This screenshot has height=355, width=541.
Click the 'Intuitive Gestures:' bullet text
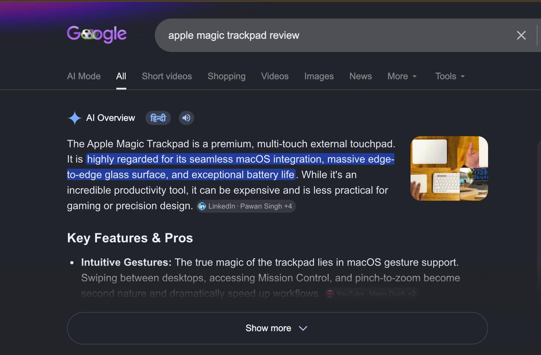coord(126,263)
